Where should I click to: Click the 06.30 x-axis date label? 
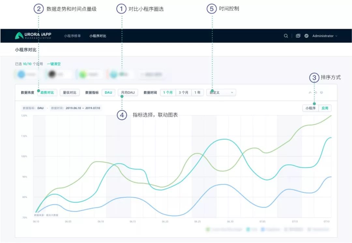[x=230, y=222]
